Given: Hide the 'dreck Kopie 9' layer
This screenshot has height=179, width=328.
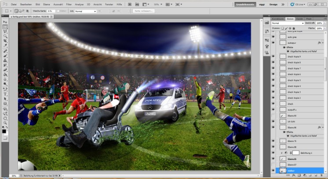Looking at the screenshot, I should 273,57.
